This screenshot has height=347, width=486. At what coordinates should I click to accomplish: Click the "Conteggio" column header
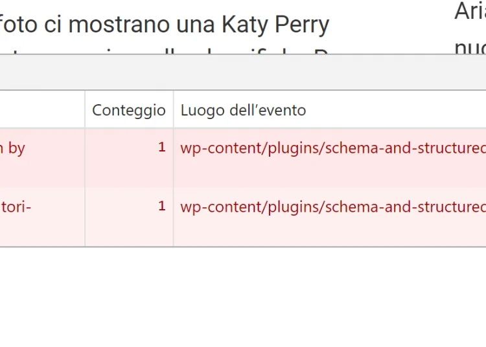tap(128, 110)
